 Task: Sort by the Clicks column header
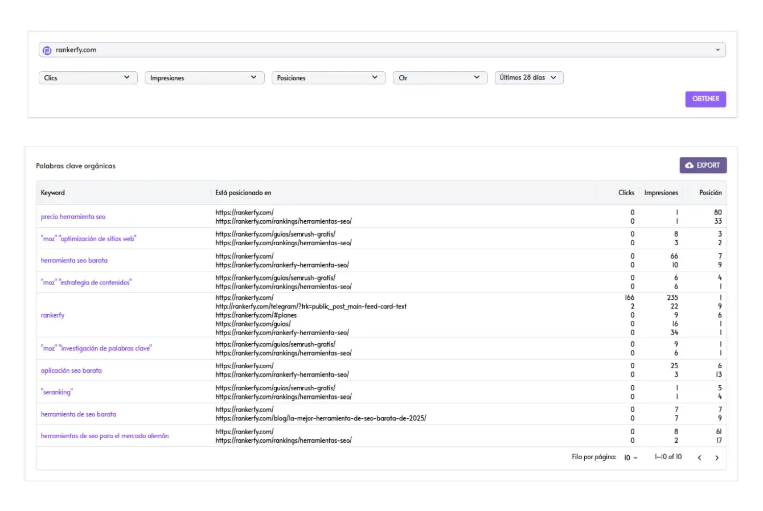point(626,193)
